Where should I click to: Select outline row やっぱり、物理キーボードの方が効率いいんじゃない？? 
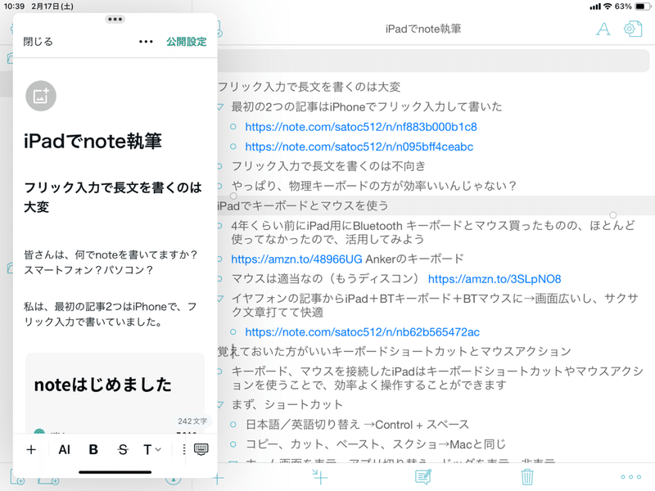coord(374,186)
